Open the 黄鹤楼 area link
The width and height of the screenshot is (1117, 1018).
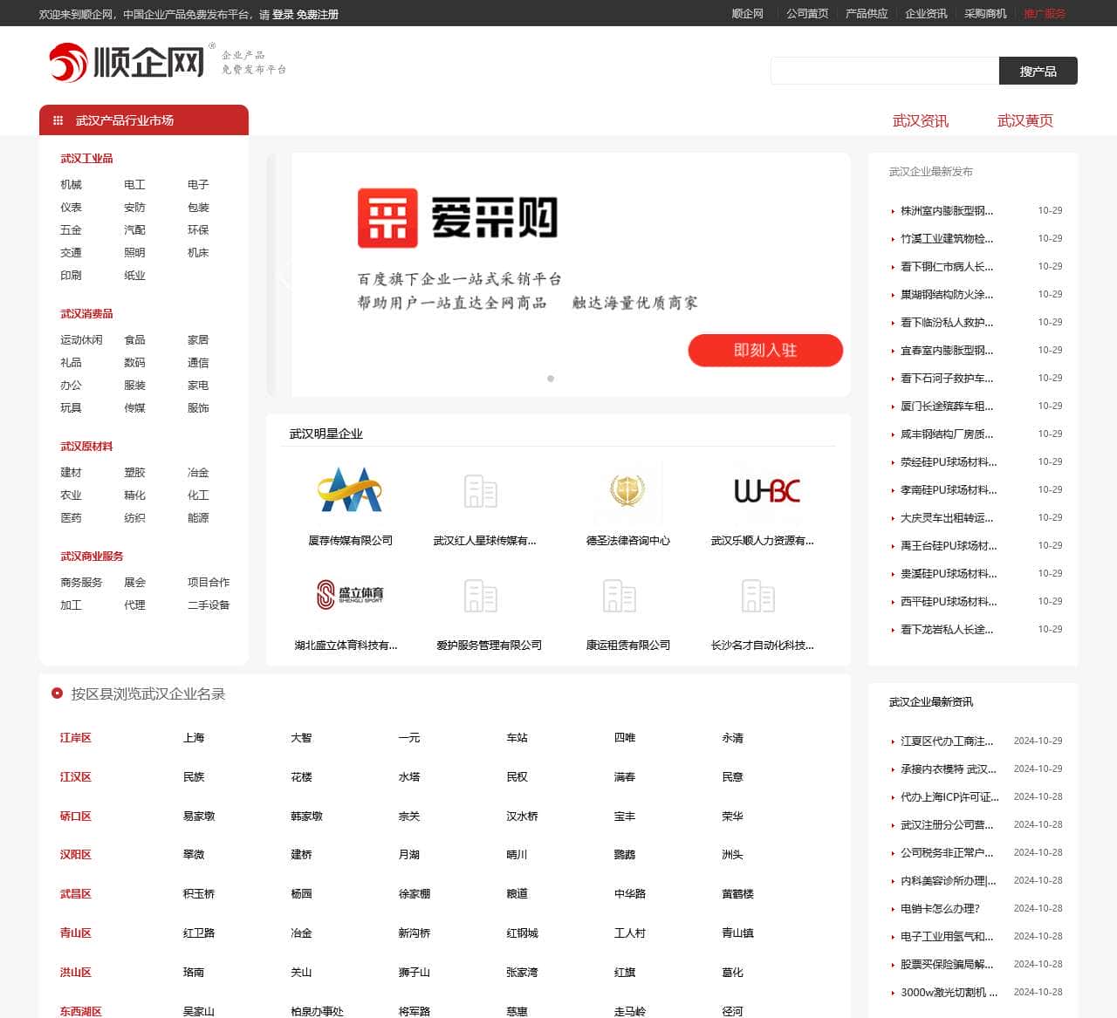click(737, 894)
